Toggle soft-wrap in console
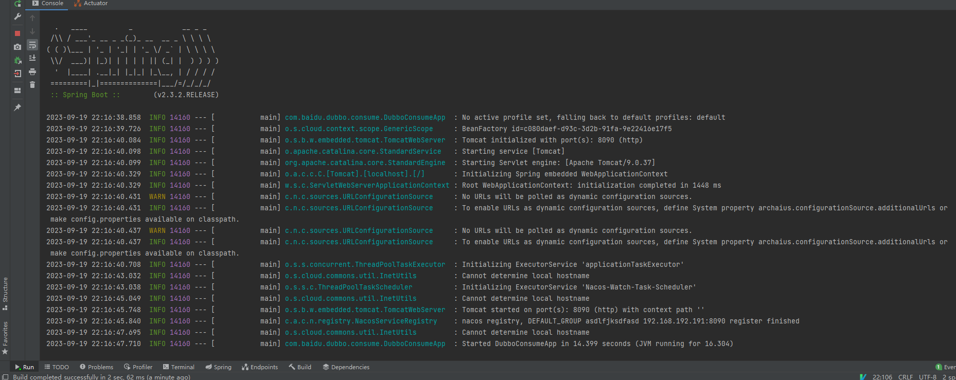Viewport: 956px width, 380px height. pyautogui.click(x=32, y=45)
